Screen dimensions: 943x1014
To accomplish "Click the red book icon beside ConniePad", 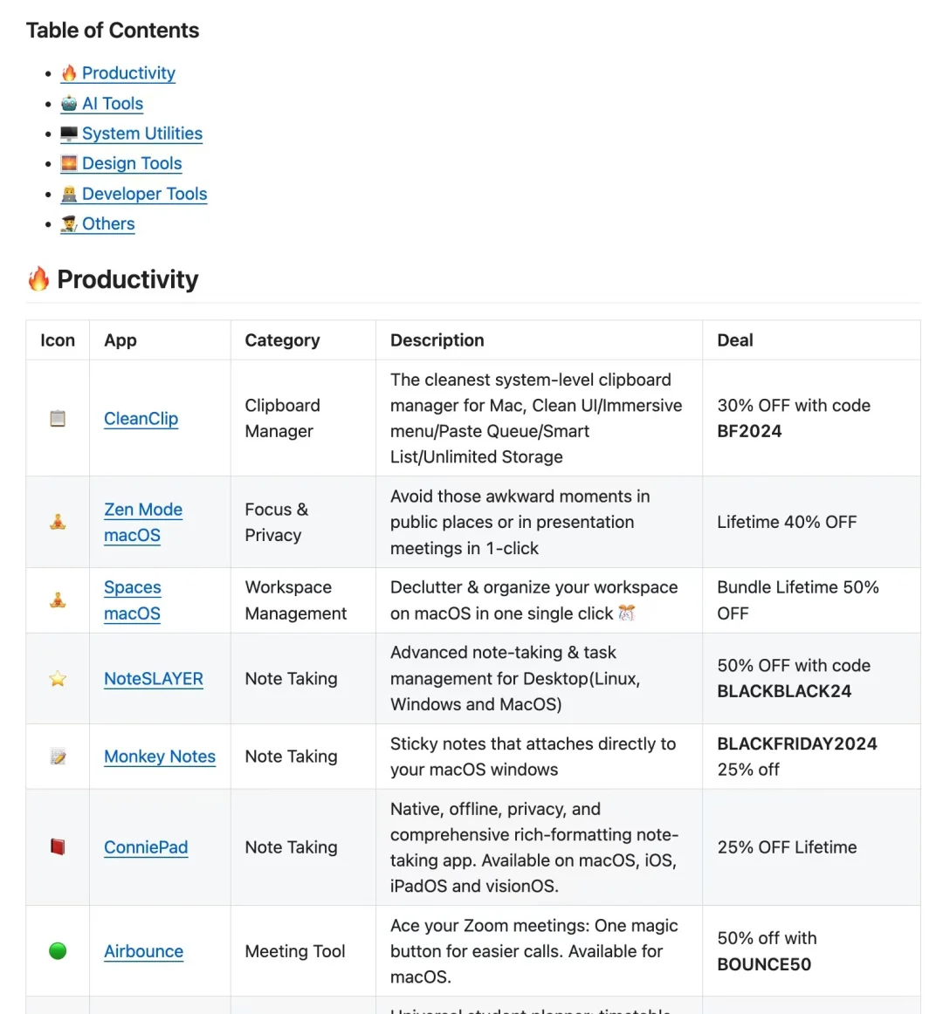I will point(58,847).
